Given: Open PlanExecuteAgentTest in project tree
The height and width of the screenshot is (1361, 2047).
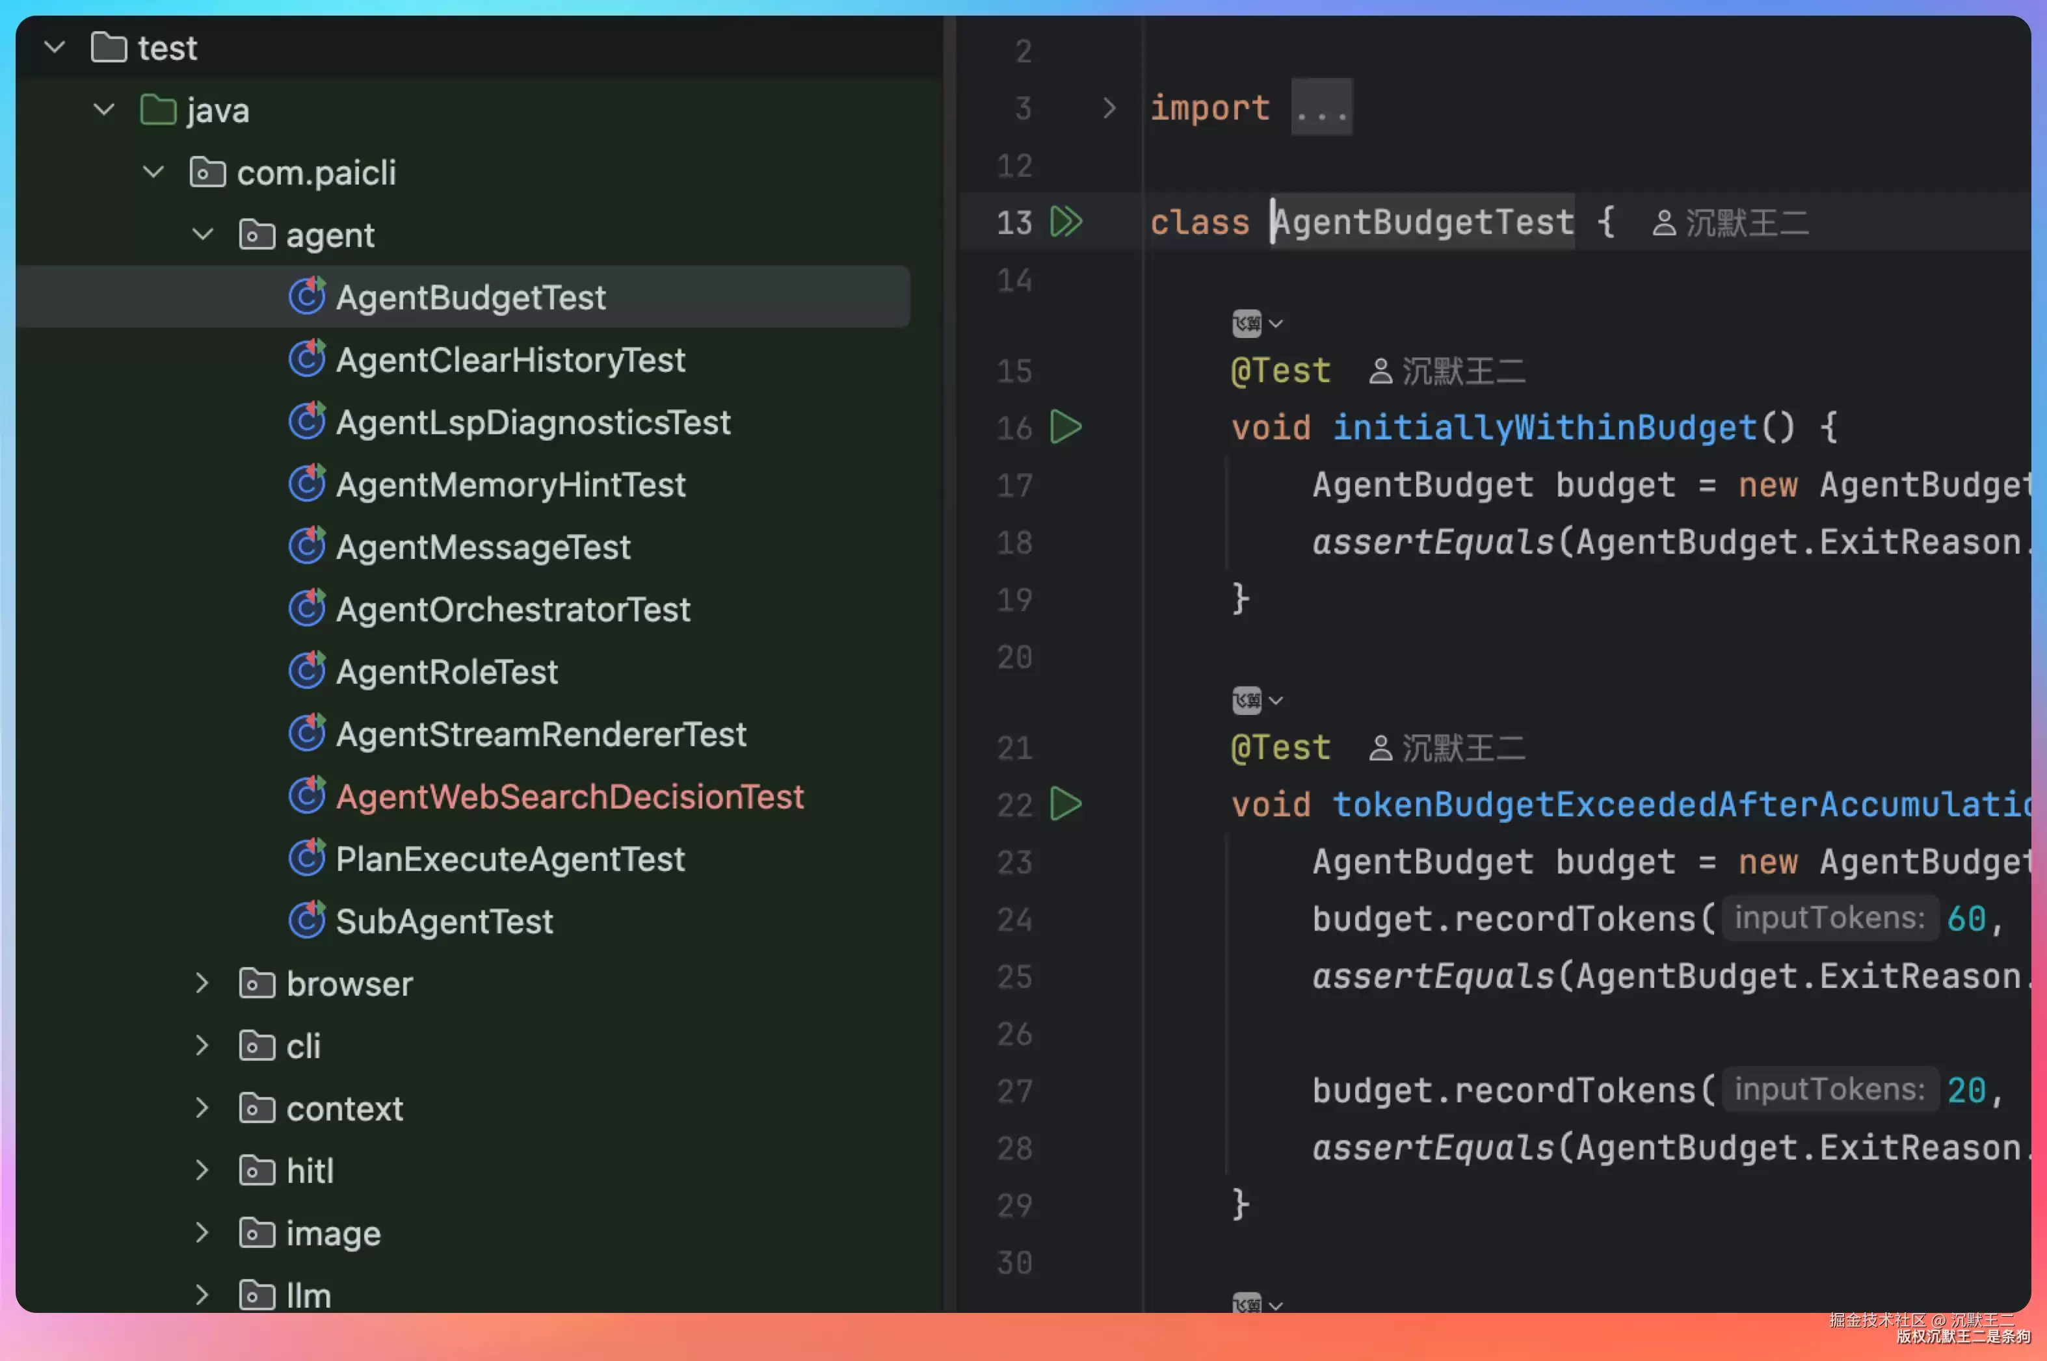Looking at the screenshot, I should [510, 859].
